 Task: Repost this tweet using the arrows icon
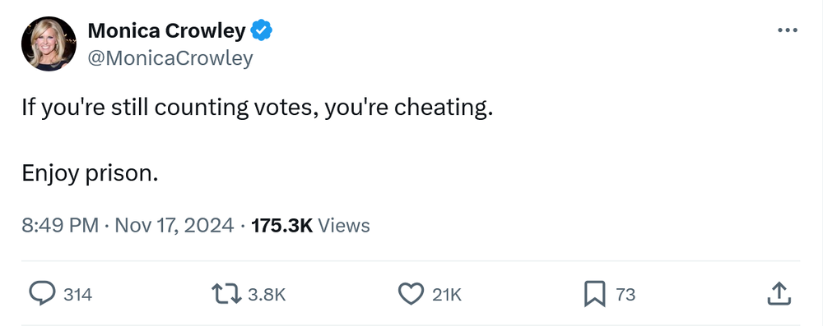coord(226,294)
